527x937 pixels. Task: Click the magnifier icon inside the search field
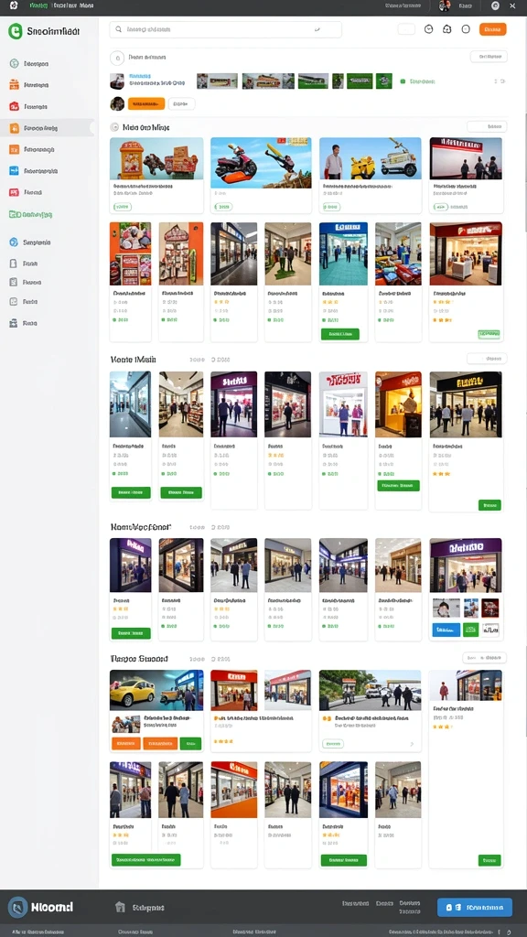coord(118,28)
